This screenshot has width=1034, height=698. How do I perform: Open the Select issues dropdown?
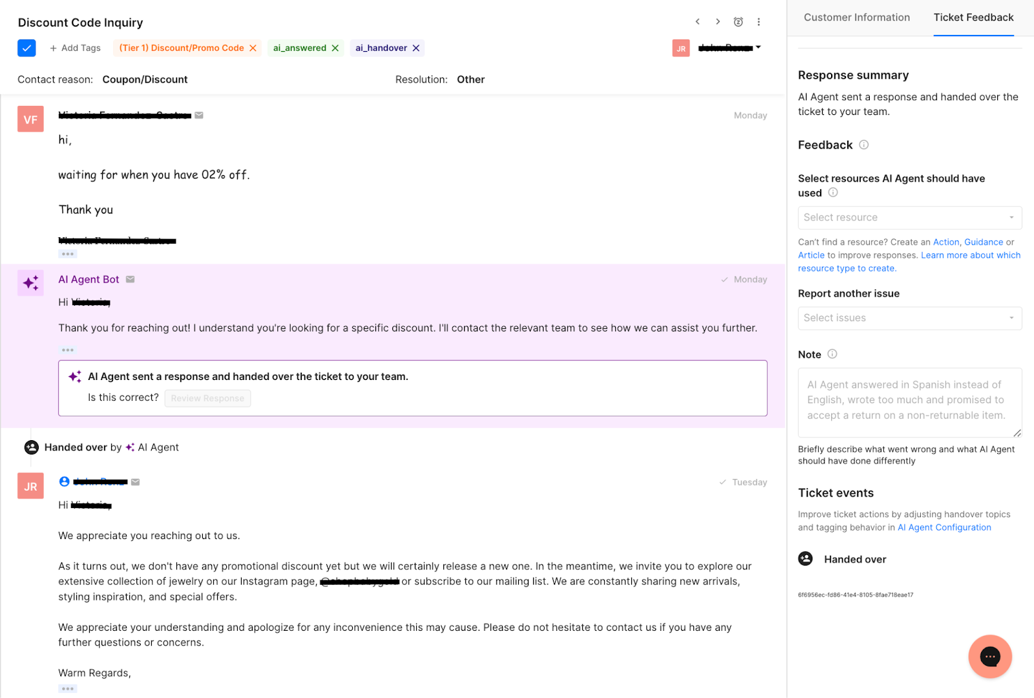pyautogui.click(x=909, y=318)
